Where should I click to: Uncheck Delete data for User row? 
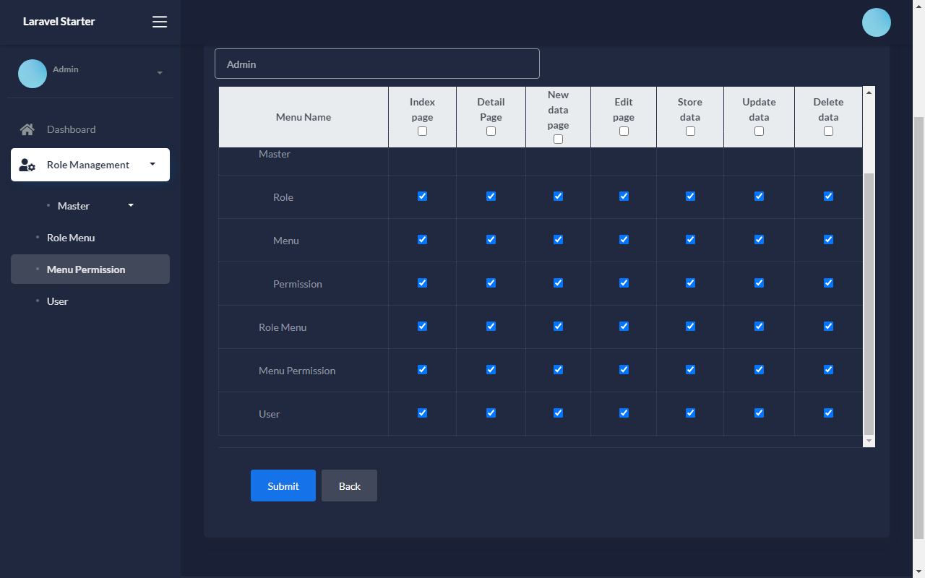(828, 413)
